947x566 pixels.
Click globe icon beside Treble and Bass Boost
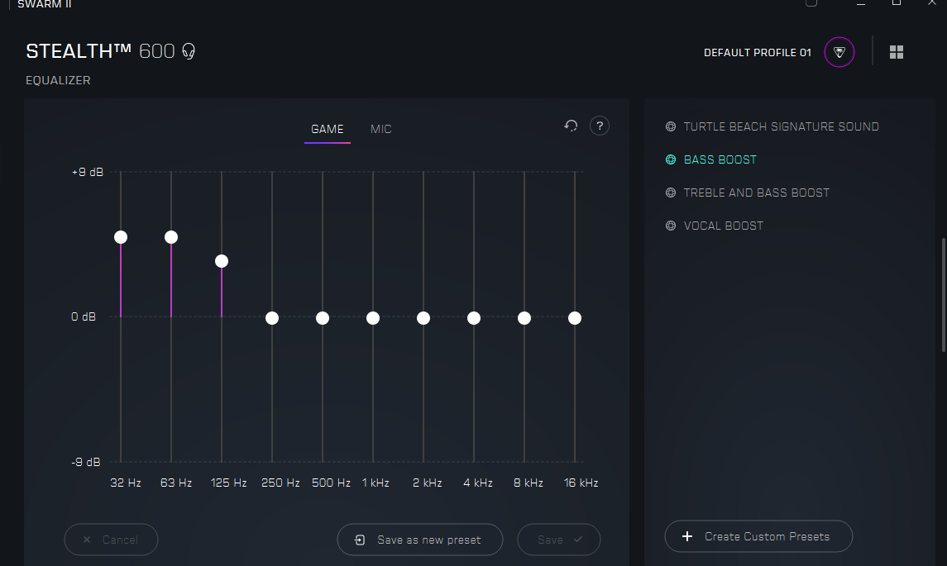click(x=671, y=193)
